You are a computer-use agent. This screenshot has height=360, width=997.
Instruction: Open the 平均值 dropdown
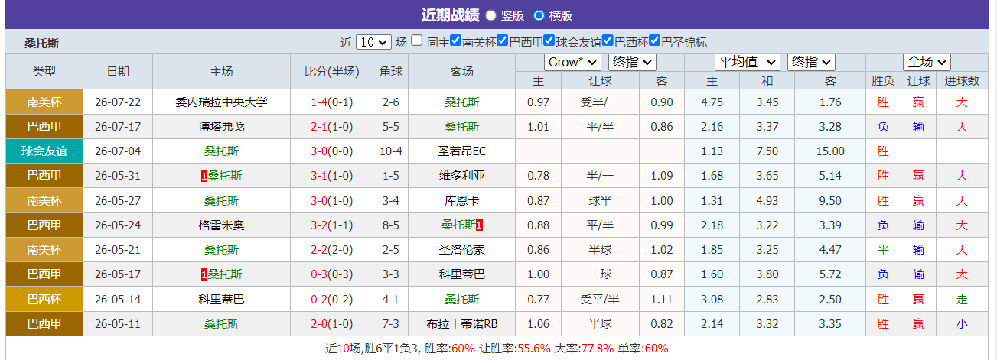[747, 62]
